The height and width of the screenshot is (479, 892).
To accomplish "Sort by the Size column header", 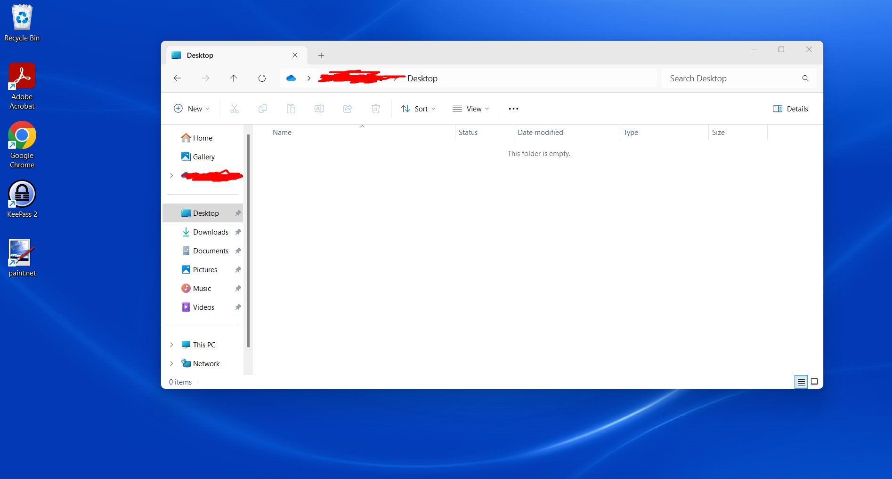I will coord(738,133).
